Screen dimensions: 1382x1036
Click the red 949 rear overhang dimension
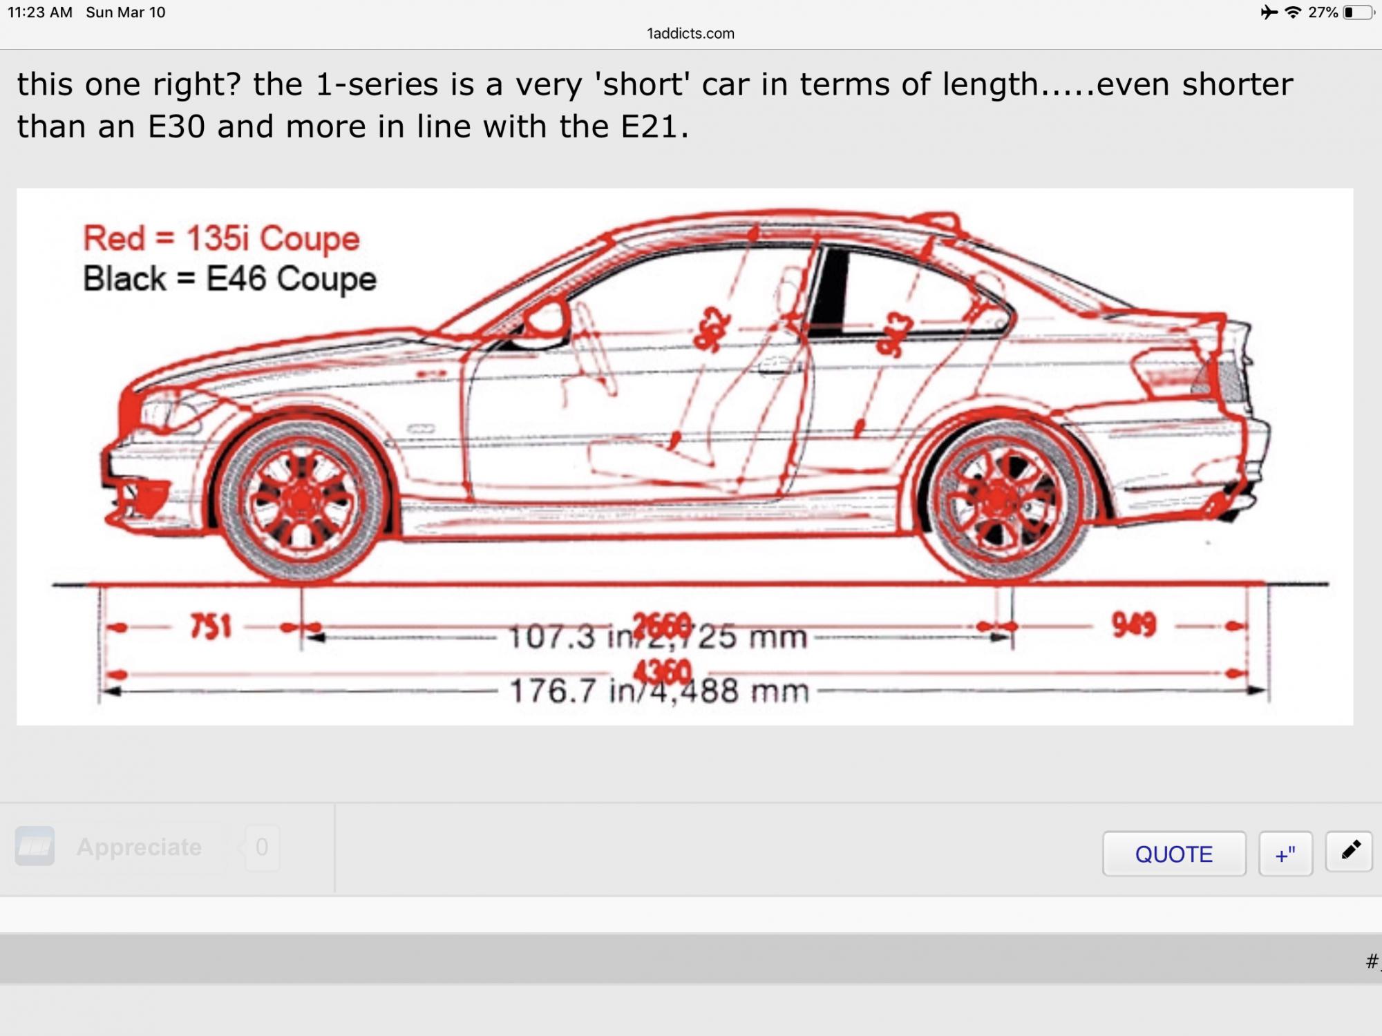pyautogui.click(x=1133, y=624)
